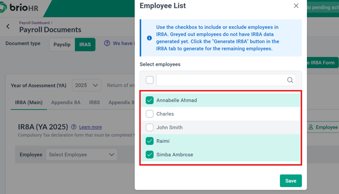339x194 pixels.
Task: Click the blue info icon in the notice
Action: 149,38
